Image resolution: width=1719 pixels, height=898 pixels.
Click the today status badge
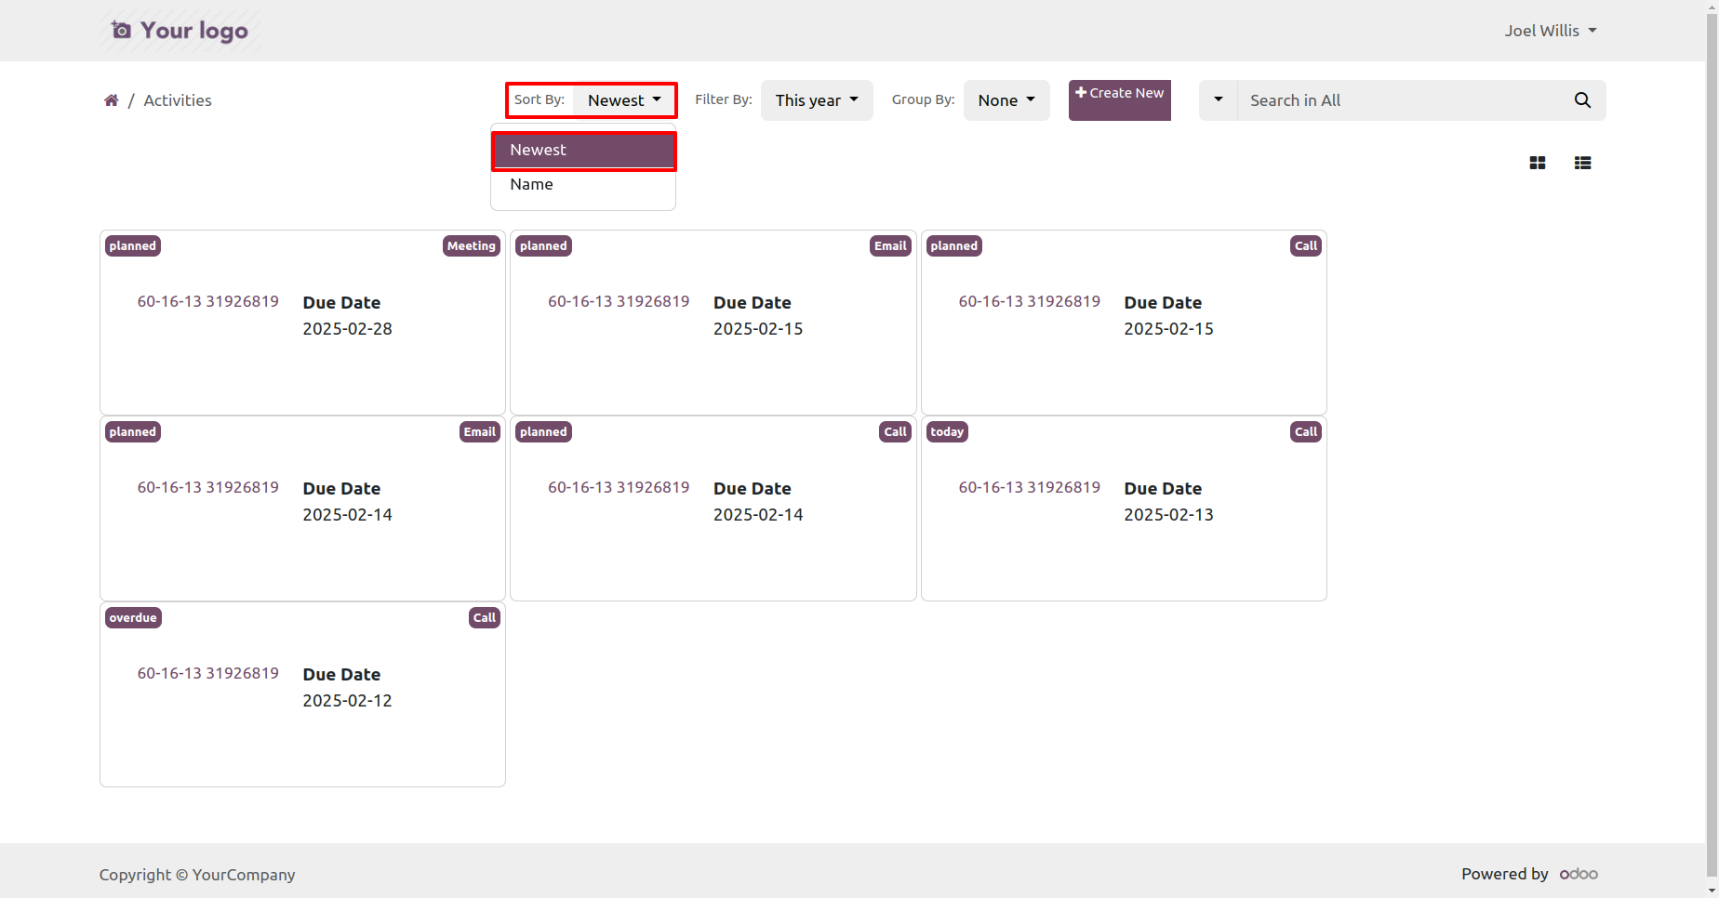pos(947,432)
